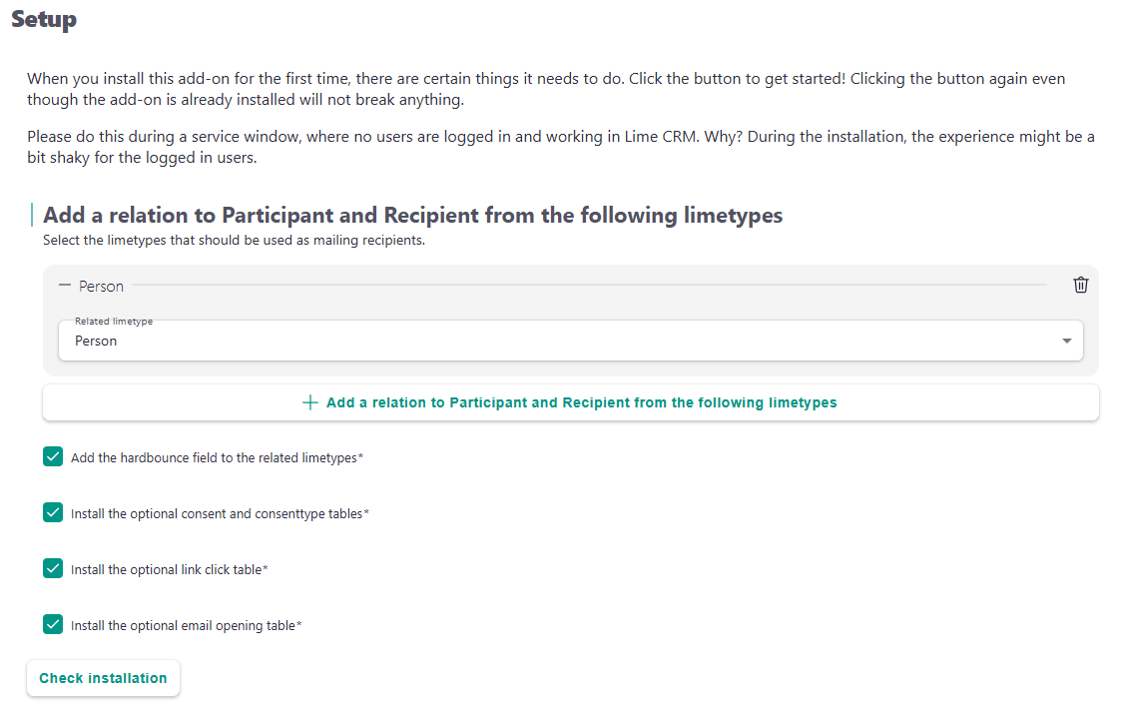Toggle the optional email opening table checkbox

(53, 625)
